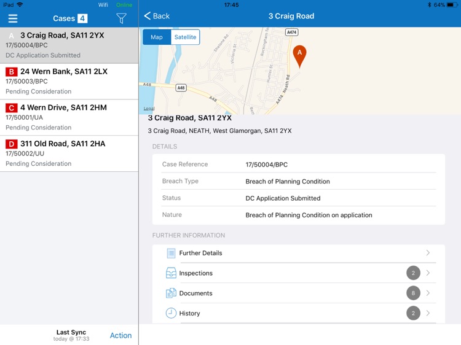461x345 pixels.
Task: Expand Documents row chevron
Action: [428, 293]
